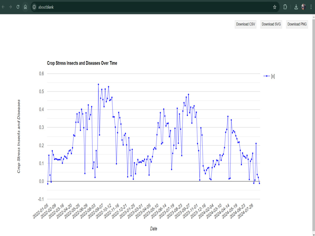This screenshot has height=236, width=315.
Task: Click the site info icon in address bar
Action: pyautogui.click(x=34, y=7)
